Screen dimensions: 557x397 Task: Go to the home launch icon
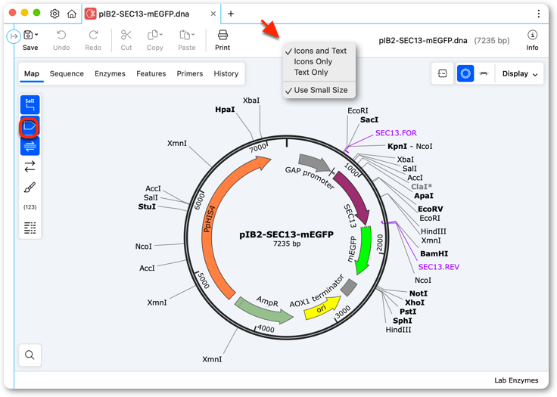coord(72,14)
